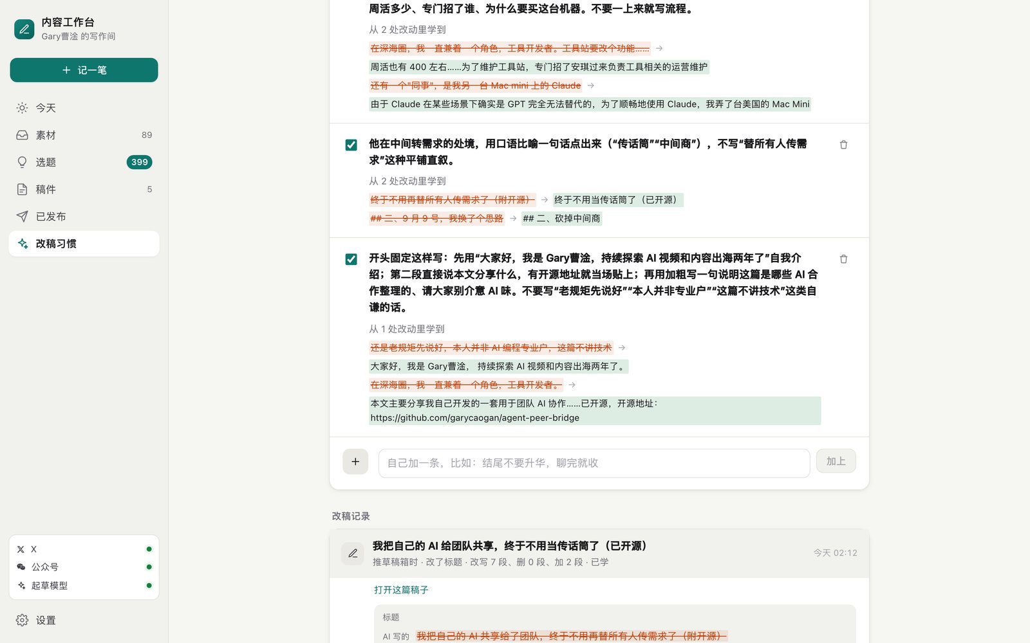Delete the 传话筒 habit with trash icon
This screenshot has width=1030, height=643.
pos(843,145)
